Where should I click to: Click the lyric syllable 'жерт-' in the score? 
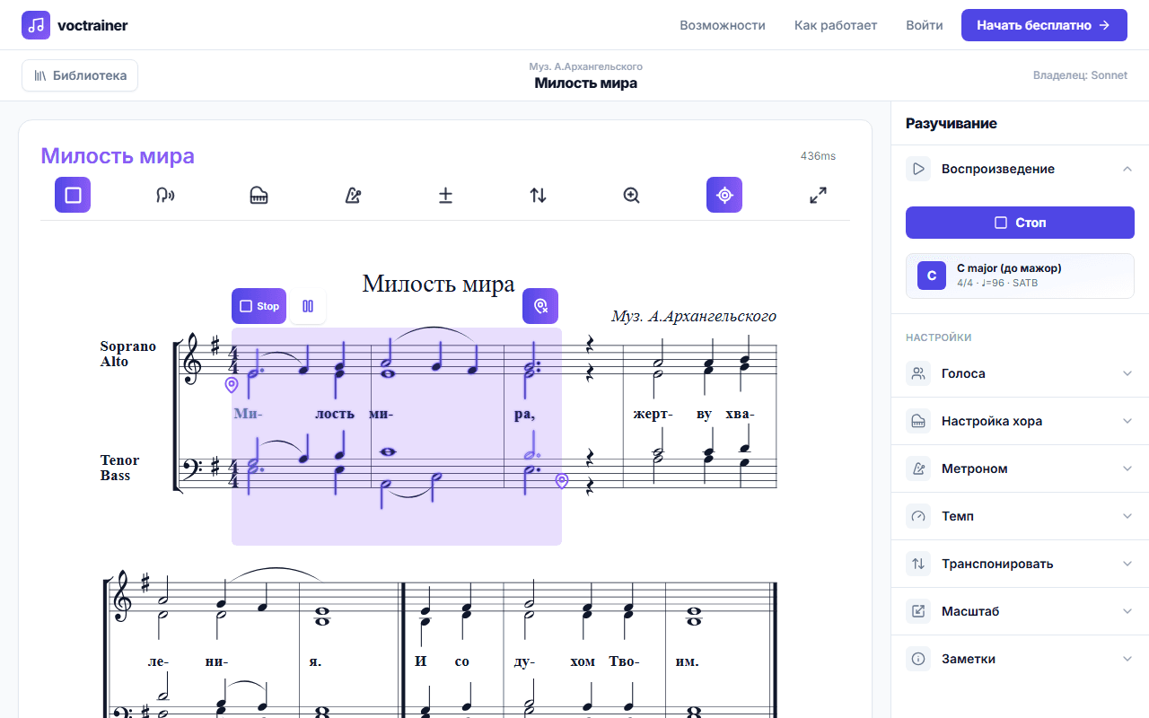pyautogui.click(x=653, y=414)
